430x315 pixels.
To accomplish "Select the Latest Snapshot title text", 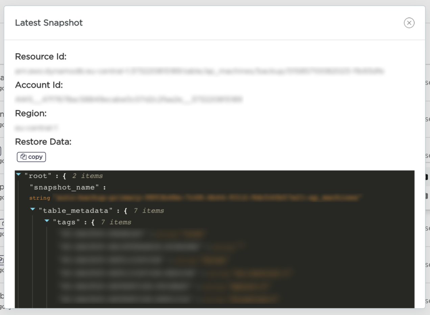I will click(x=49, y=23).
